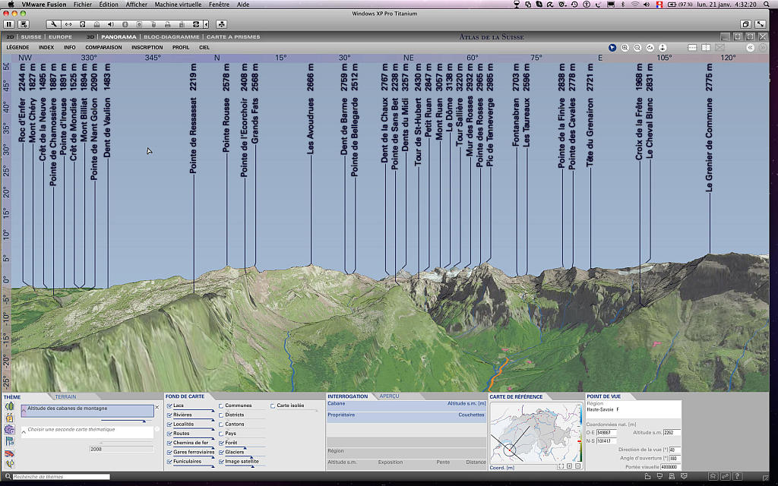Expand the second thematic map chooser
The image size is (778, 486).
(24, 431)
